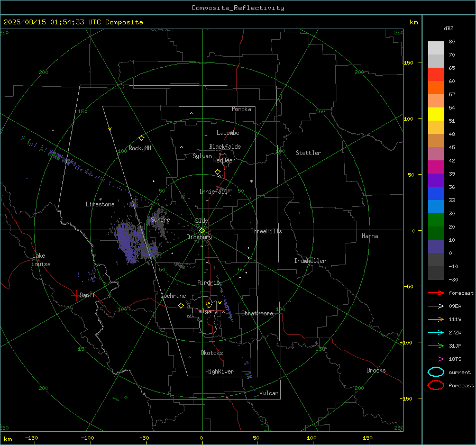Click the slate purple 10-0 dBZ swatch
Screen dimensions: 476x445
click(436, 247)
